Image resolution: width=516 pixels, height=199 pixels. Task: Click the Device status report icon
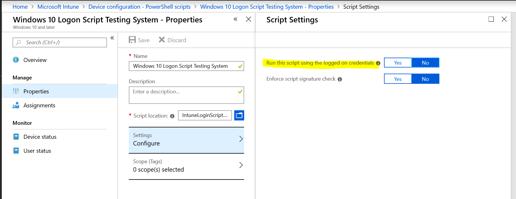pos(16,136)
